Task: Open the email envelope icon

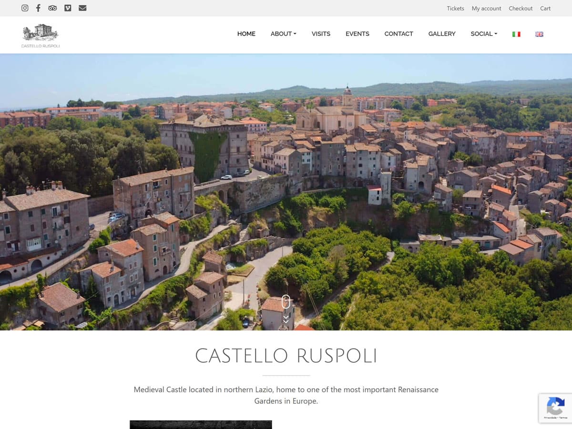Action: pyautogui.click(x=82, y=8)
